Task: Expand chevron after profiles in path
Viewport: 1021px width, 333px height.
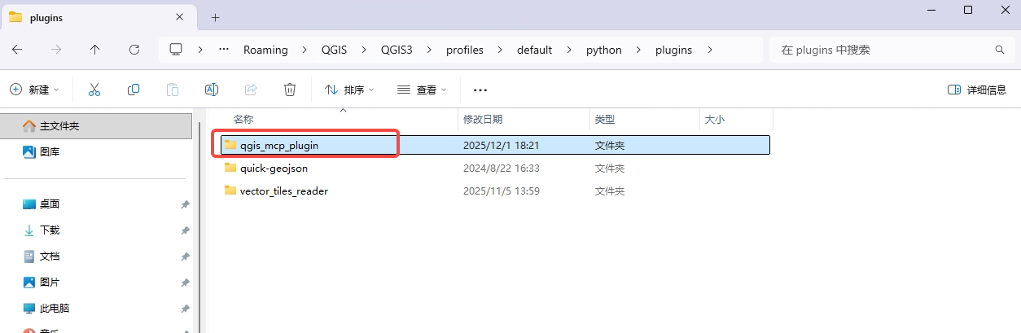Action: click(500, 50)
